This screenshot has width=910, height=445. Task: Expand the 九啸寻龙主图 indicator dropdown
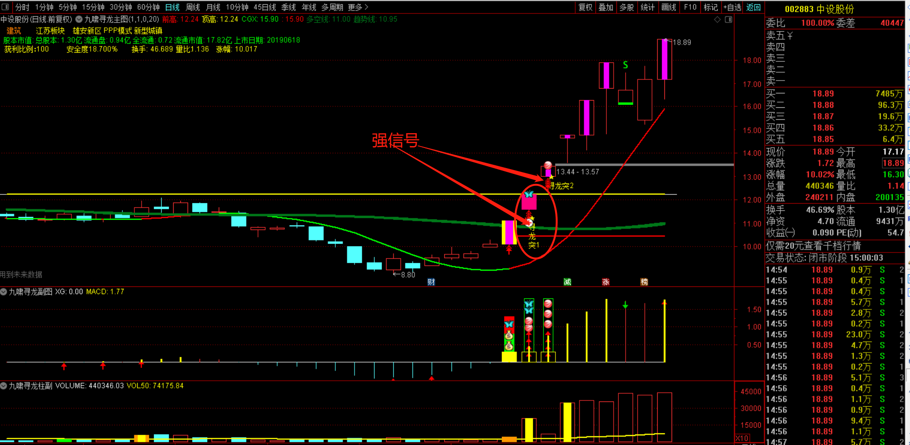79,20
